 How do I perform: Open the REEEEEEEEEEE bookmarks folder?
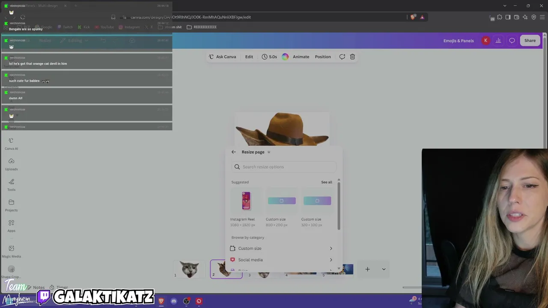click(202, 27)
